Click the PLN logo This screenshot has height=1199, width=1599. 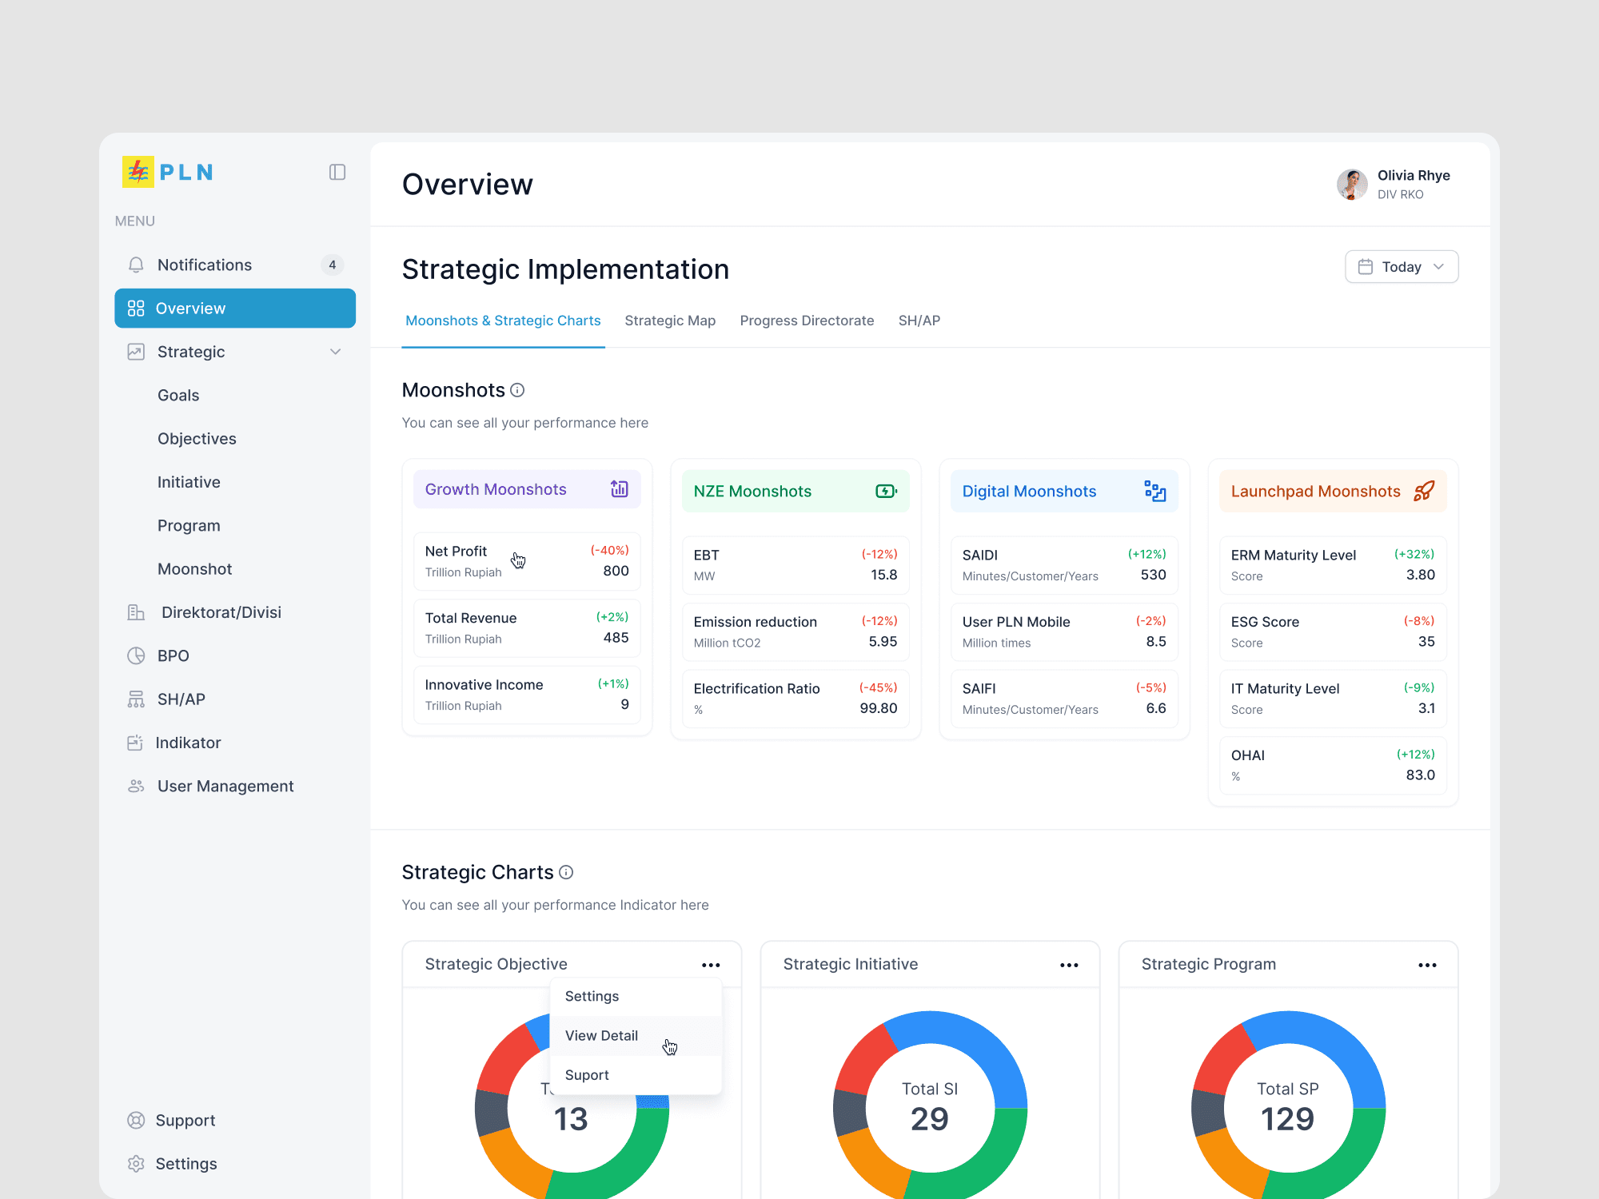[x=169, y=172]
